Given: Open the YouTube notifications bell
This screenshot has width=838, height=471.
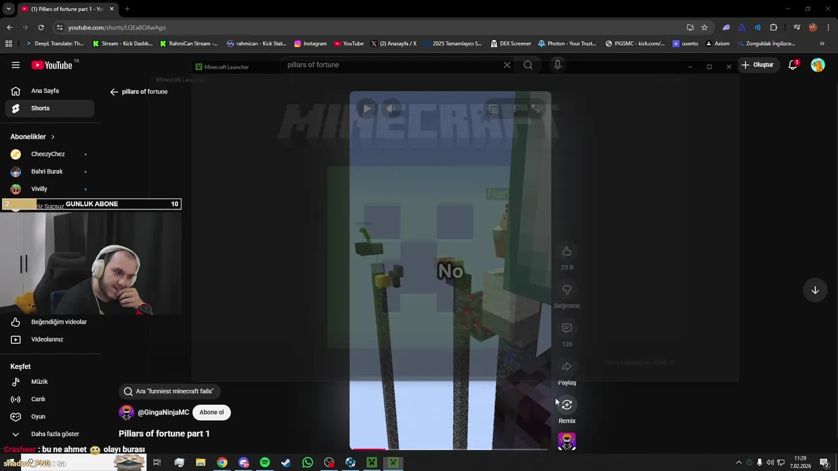Looking at the screenshot, I should pos(793,65).
